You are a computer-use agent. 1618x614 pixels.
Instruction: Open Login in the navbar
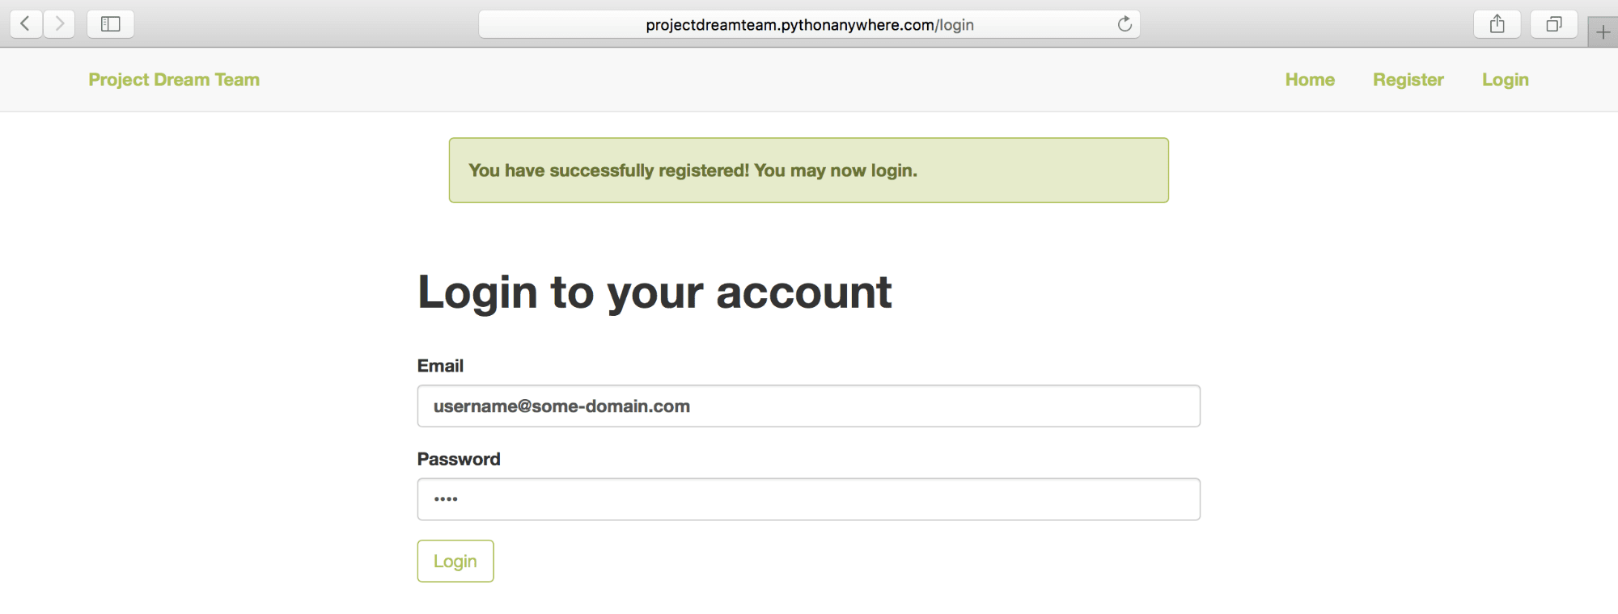pyautogui.click(x=1506, y=80)
